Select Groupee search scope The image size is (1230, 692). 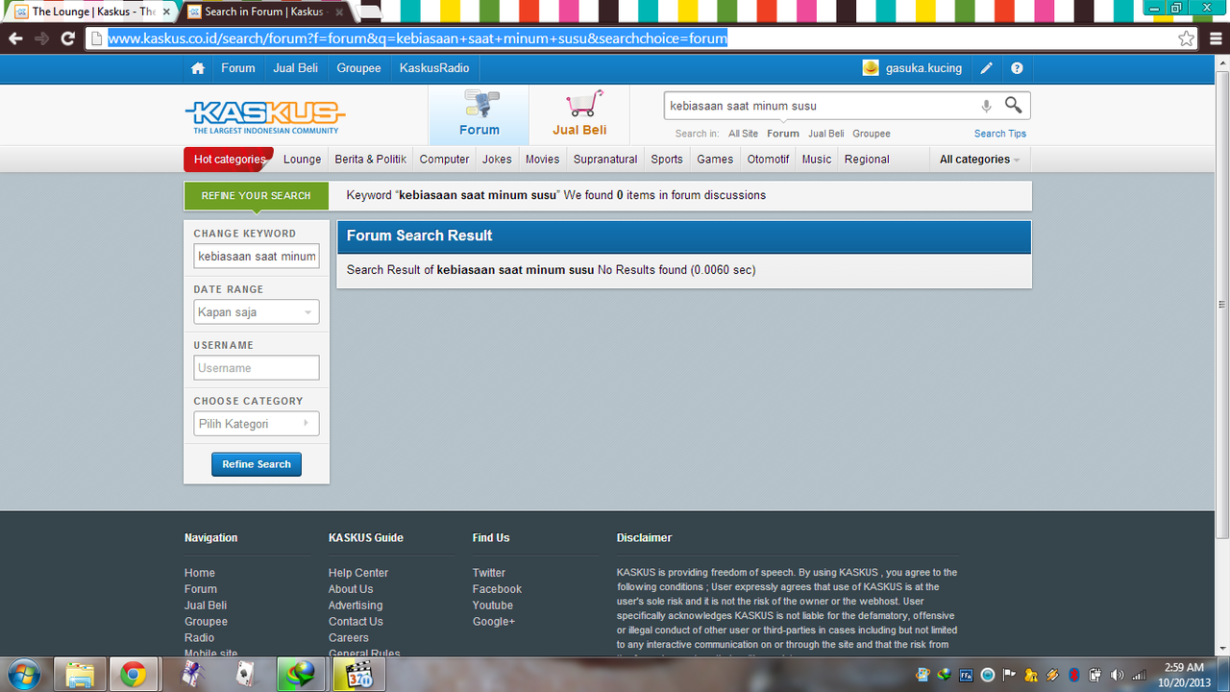pos(872,134)
